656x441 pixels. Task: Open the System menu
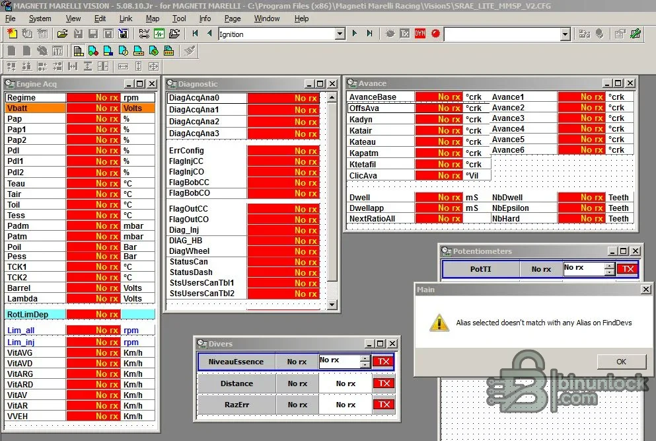pyautogui.click(x=40, y=19)
